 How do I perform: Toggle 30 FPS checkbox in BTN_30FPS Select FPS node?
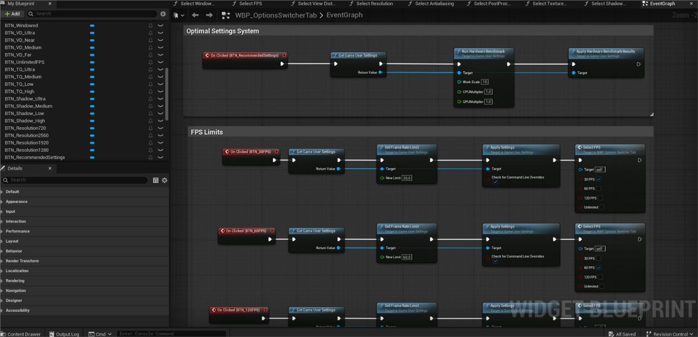(x=598, y=179)
